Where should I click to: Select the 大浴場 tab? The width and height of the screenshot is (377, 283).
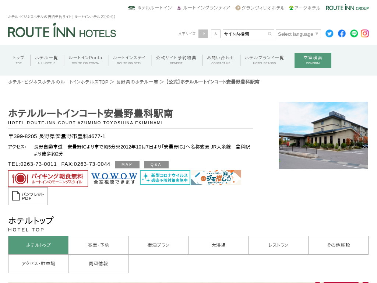point(218,245)
